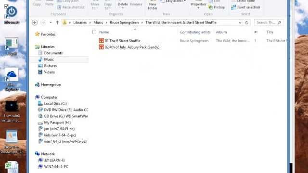Click Paste shortcut in ribbon
308x173 pixels.
pos(71,7)
